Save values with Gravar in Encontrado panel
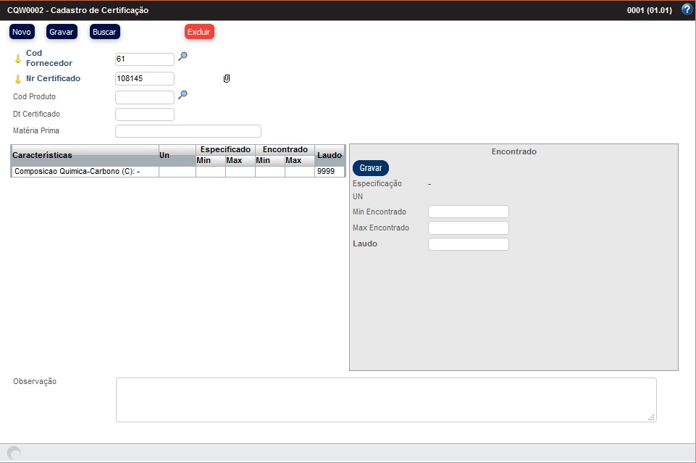Viewport: 696px width, 463px height. (x=371, y=167)
